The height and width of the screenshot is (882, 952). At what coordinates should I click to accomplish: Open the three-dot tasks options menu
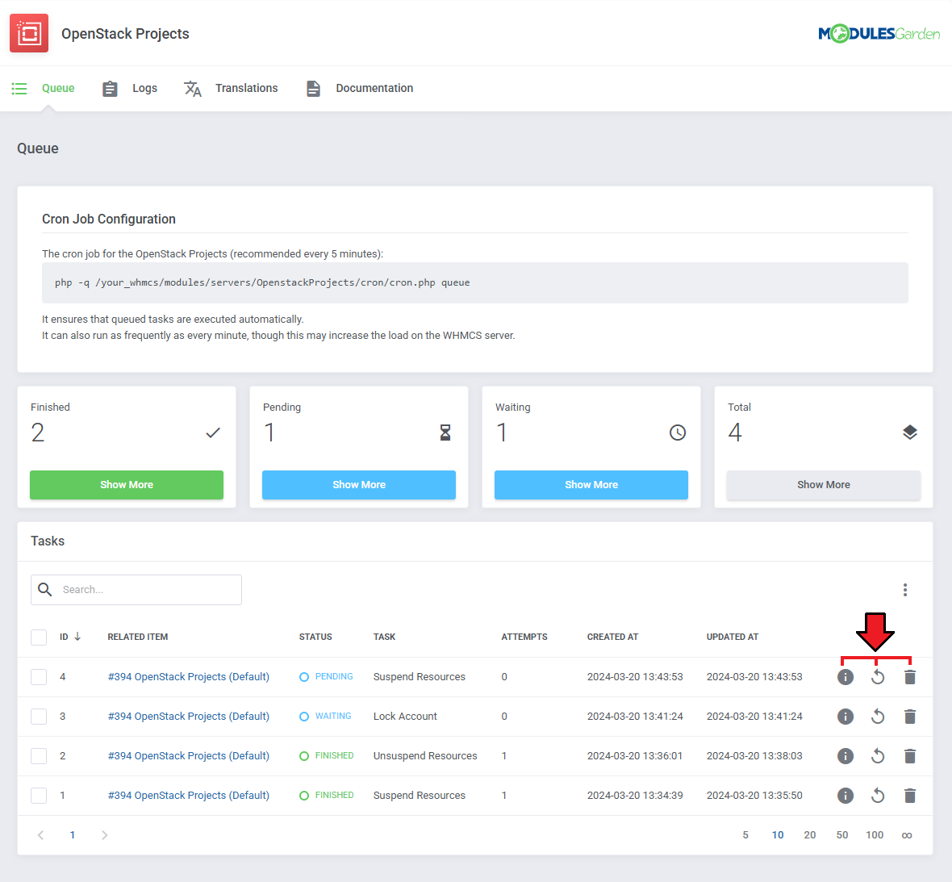click(904, 590)
